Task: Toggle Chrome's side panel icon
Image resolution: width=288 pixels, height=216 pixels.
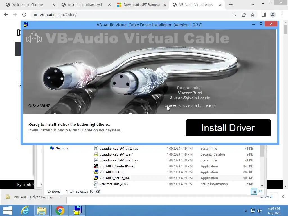Action: (x=264, y=15)
